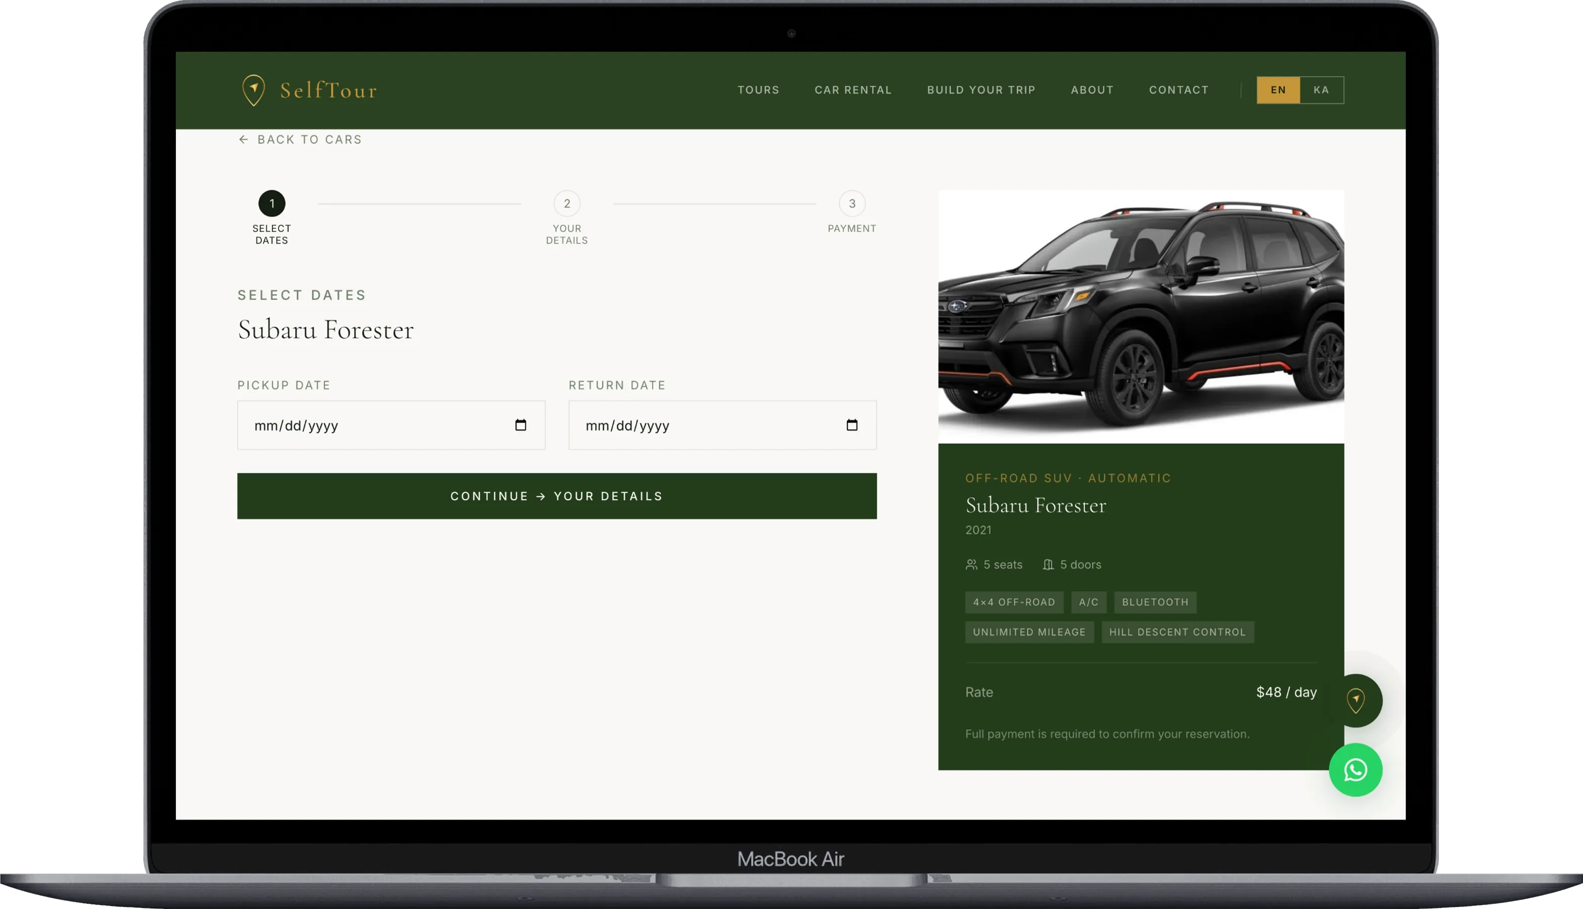The height and width of the screenshot is (909, 1583).
Task: Open the Tours menu item
Action: point(758,90)
